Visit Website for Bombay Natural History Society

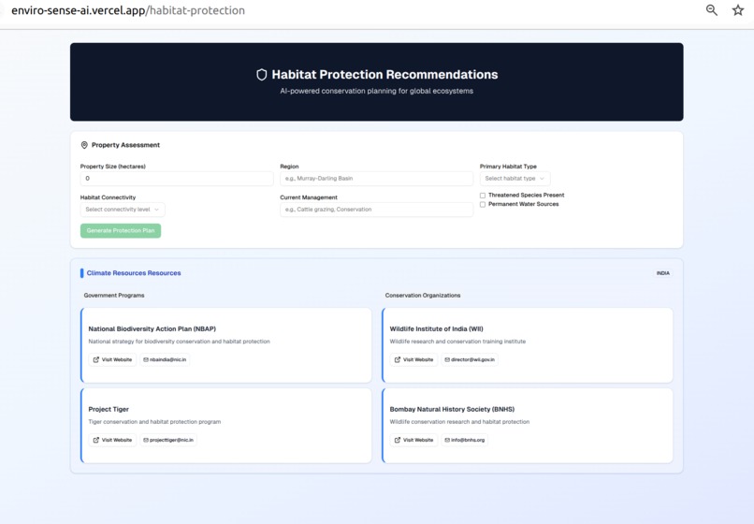tap(414, 440)
